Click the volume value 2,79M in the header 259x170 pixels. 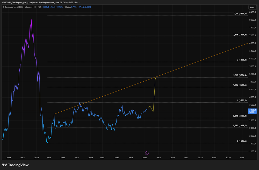74,7
